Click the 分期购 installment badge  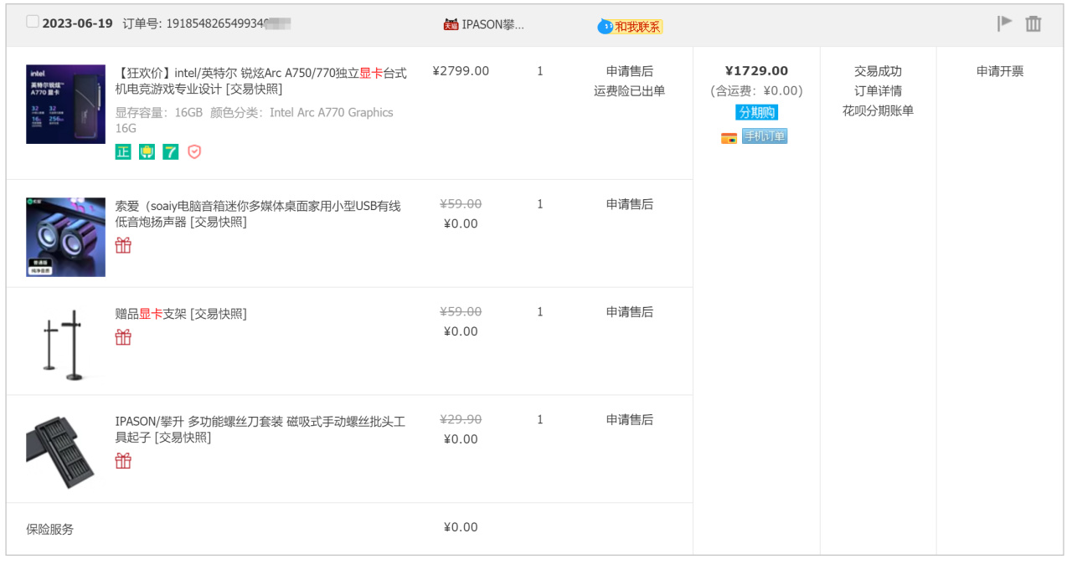(x=756, y=112)
